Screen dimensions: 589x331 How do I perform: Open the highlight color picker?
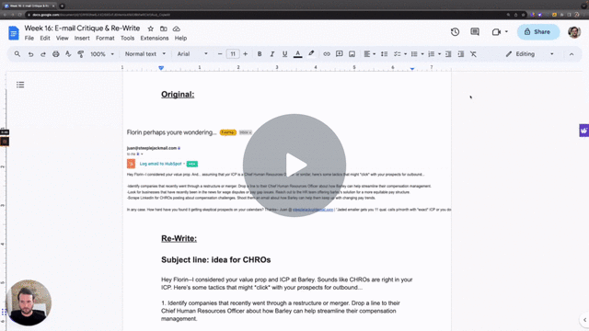311,54
